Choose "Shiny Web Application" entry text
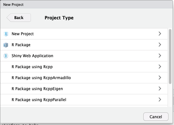Screen dimensions: 174x125 pos(32,56)
